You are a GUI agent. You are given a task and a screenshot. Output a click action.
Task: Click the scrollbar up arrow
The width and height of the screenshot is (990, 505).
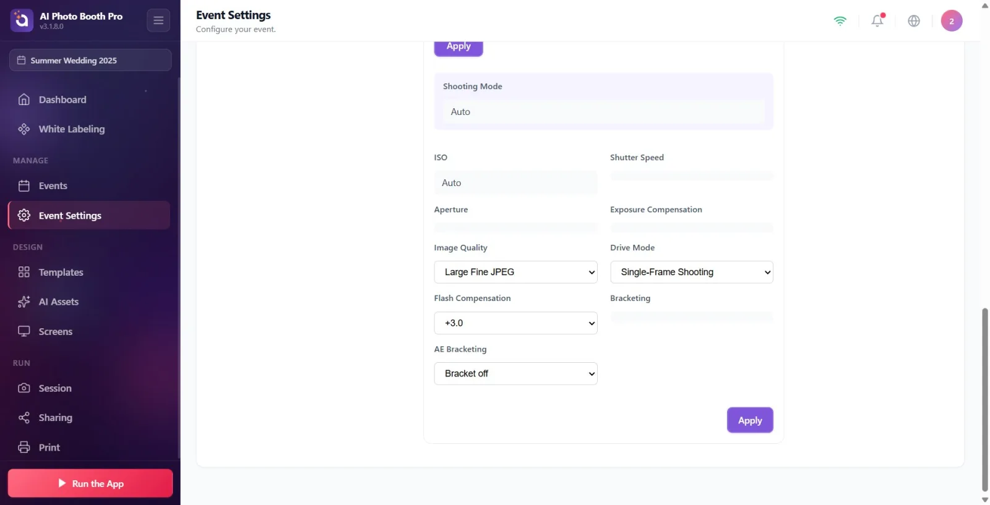(x=985, y=5)
